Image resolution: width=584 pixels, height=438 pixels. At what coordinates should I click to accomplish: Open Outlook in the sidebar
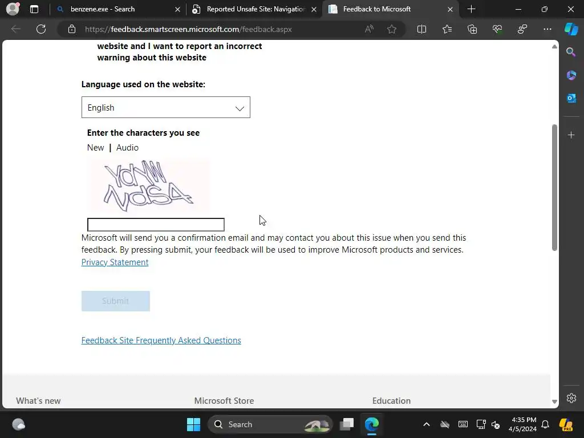coord(571,98)
